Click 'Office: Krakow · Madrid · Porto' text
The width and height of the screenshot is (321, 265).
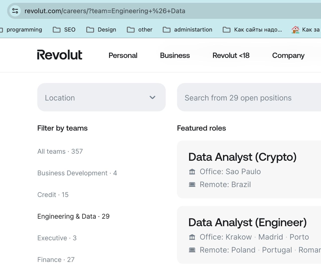click(x=254, y=237)
